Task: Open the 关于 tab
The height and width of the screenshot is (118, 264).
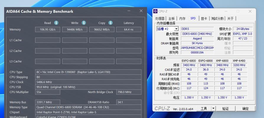Action: point(230,19)
